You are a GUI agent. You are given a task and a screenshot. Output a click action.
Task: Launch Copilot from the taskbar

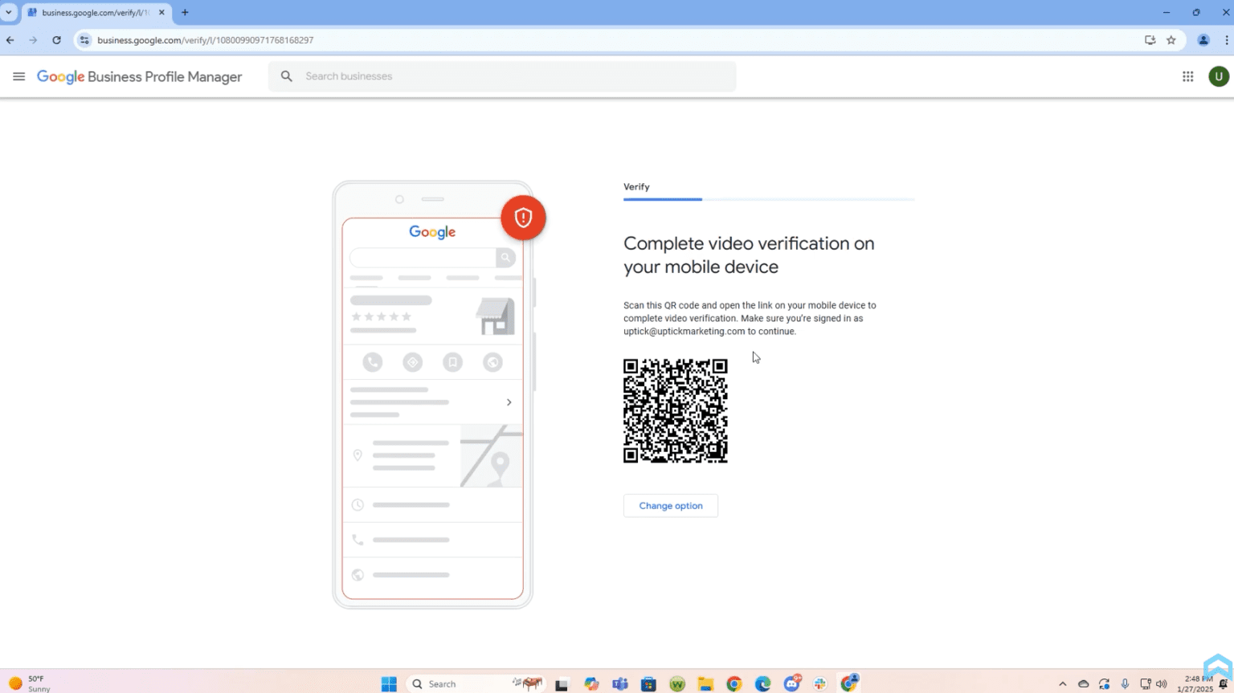coord(592,684)
